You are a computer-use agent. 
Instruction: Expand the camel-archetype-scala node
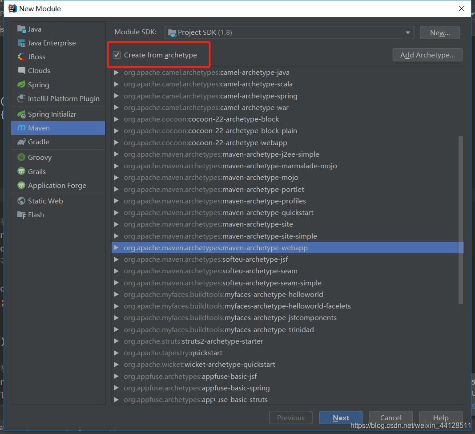coord(116,84)
